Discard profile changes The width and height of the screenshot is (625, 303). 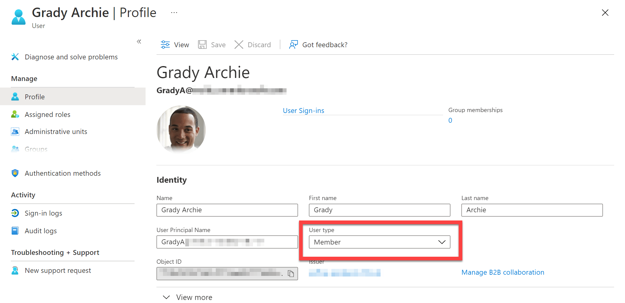253,45
